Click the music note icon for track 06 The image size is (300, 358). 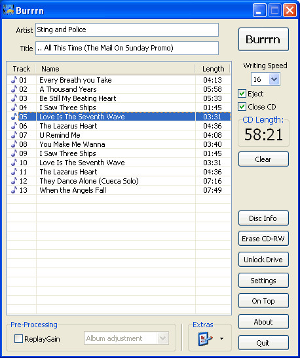[14, 126]
